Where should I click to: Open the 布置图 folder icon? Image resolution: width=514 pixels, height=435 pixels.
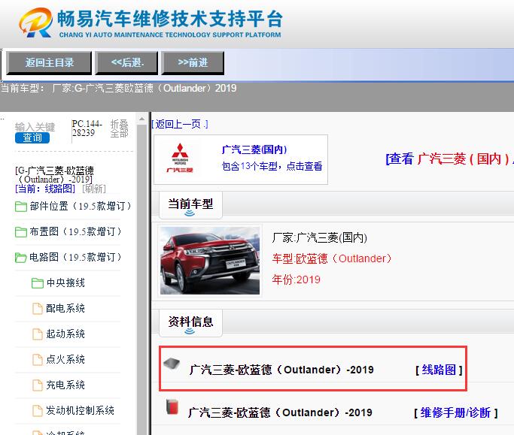[21, 232]
